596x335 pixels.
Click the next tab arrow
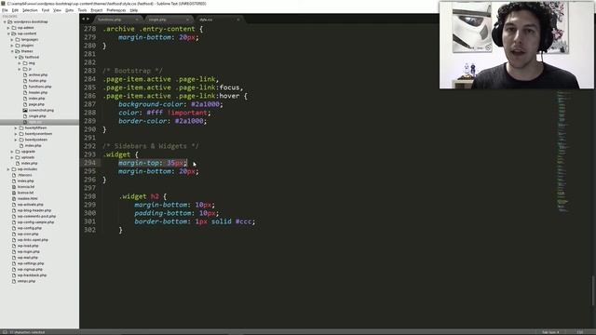point(88,19)
